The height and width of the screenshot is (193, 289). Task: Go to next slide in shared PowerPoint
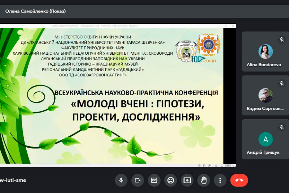point(209,165)
